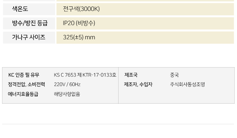The width and height of the screenshot is (237, 138).
Task: Click the 정격전압, 소비전력 label
Action: [x=26, y=84]
